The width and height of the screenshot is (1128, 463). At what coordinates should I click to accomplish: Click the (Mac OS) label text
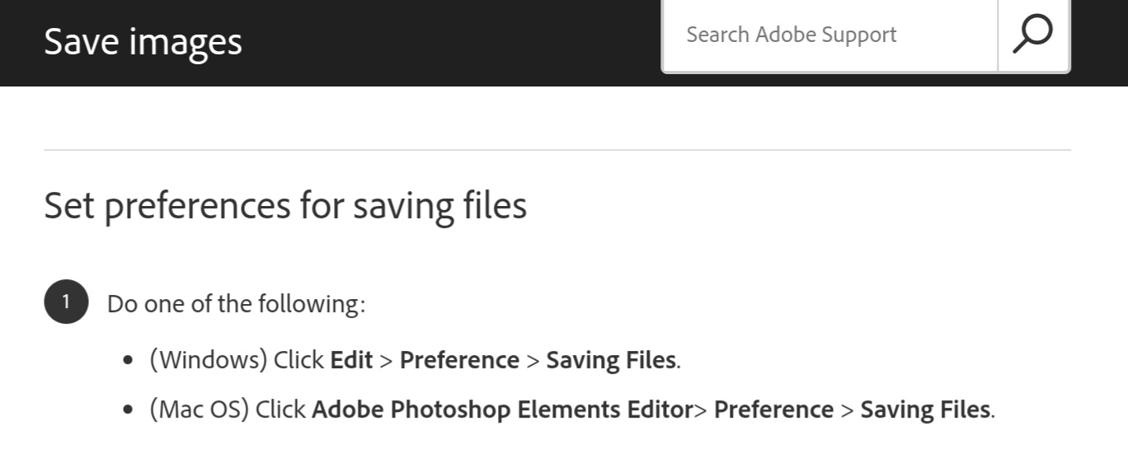click(199, 409)
